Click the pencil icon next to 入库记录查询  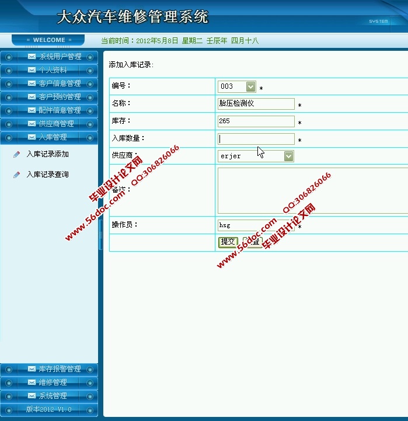tap(17, 175)
